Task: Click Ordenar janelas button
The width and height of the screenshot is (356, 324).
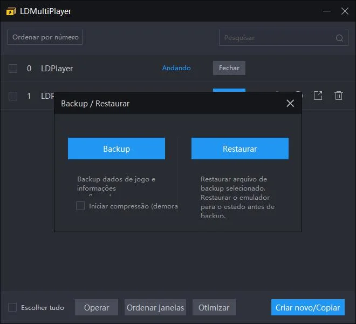Action: click(155, 307)
